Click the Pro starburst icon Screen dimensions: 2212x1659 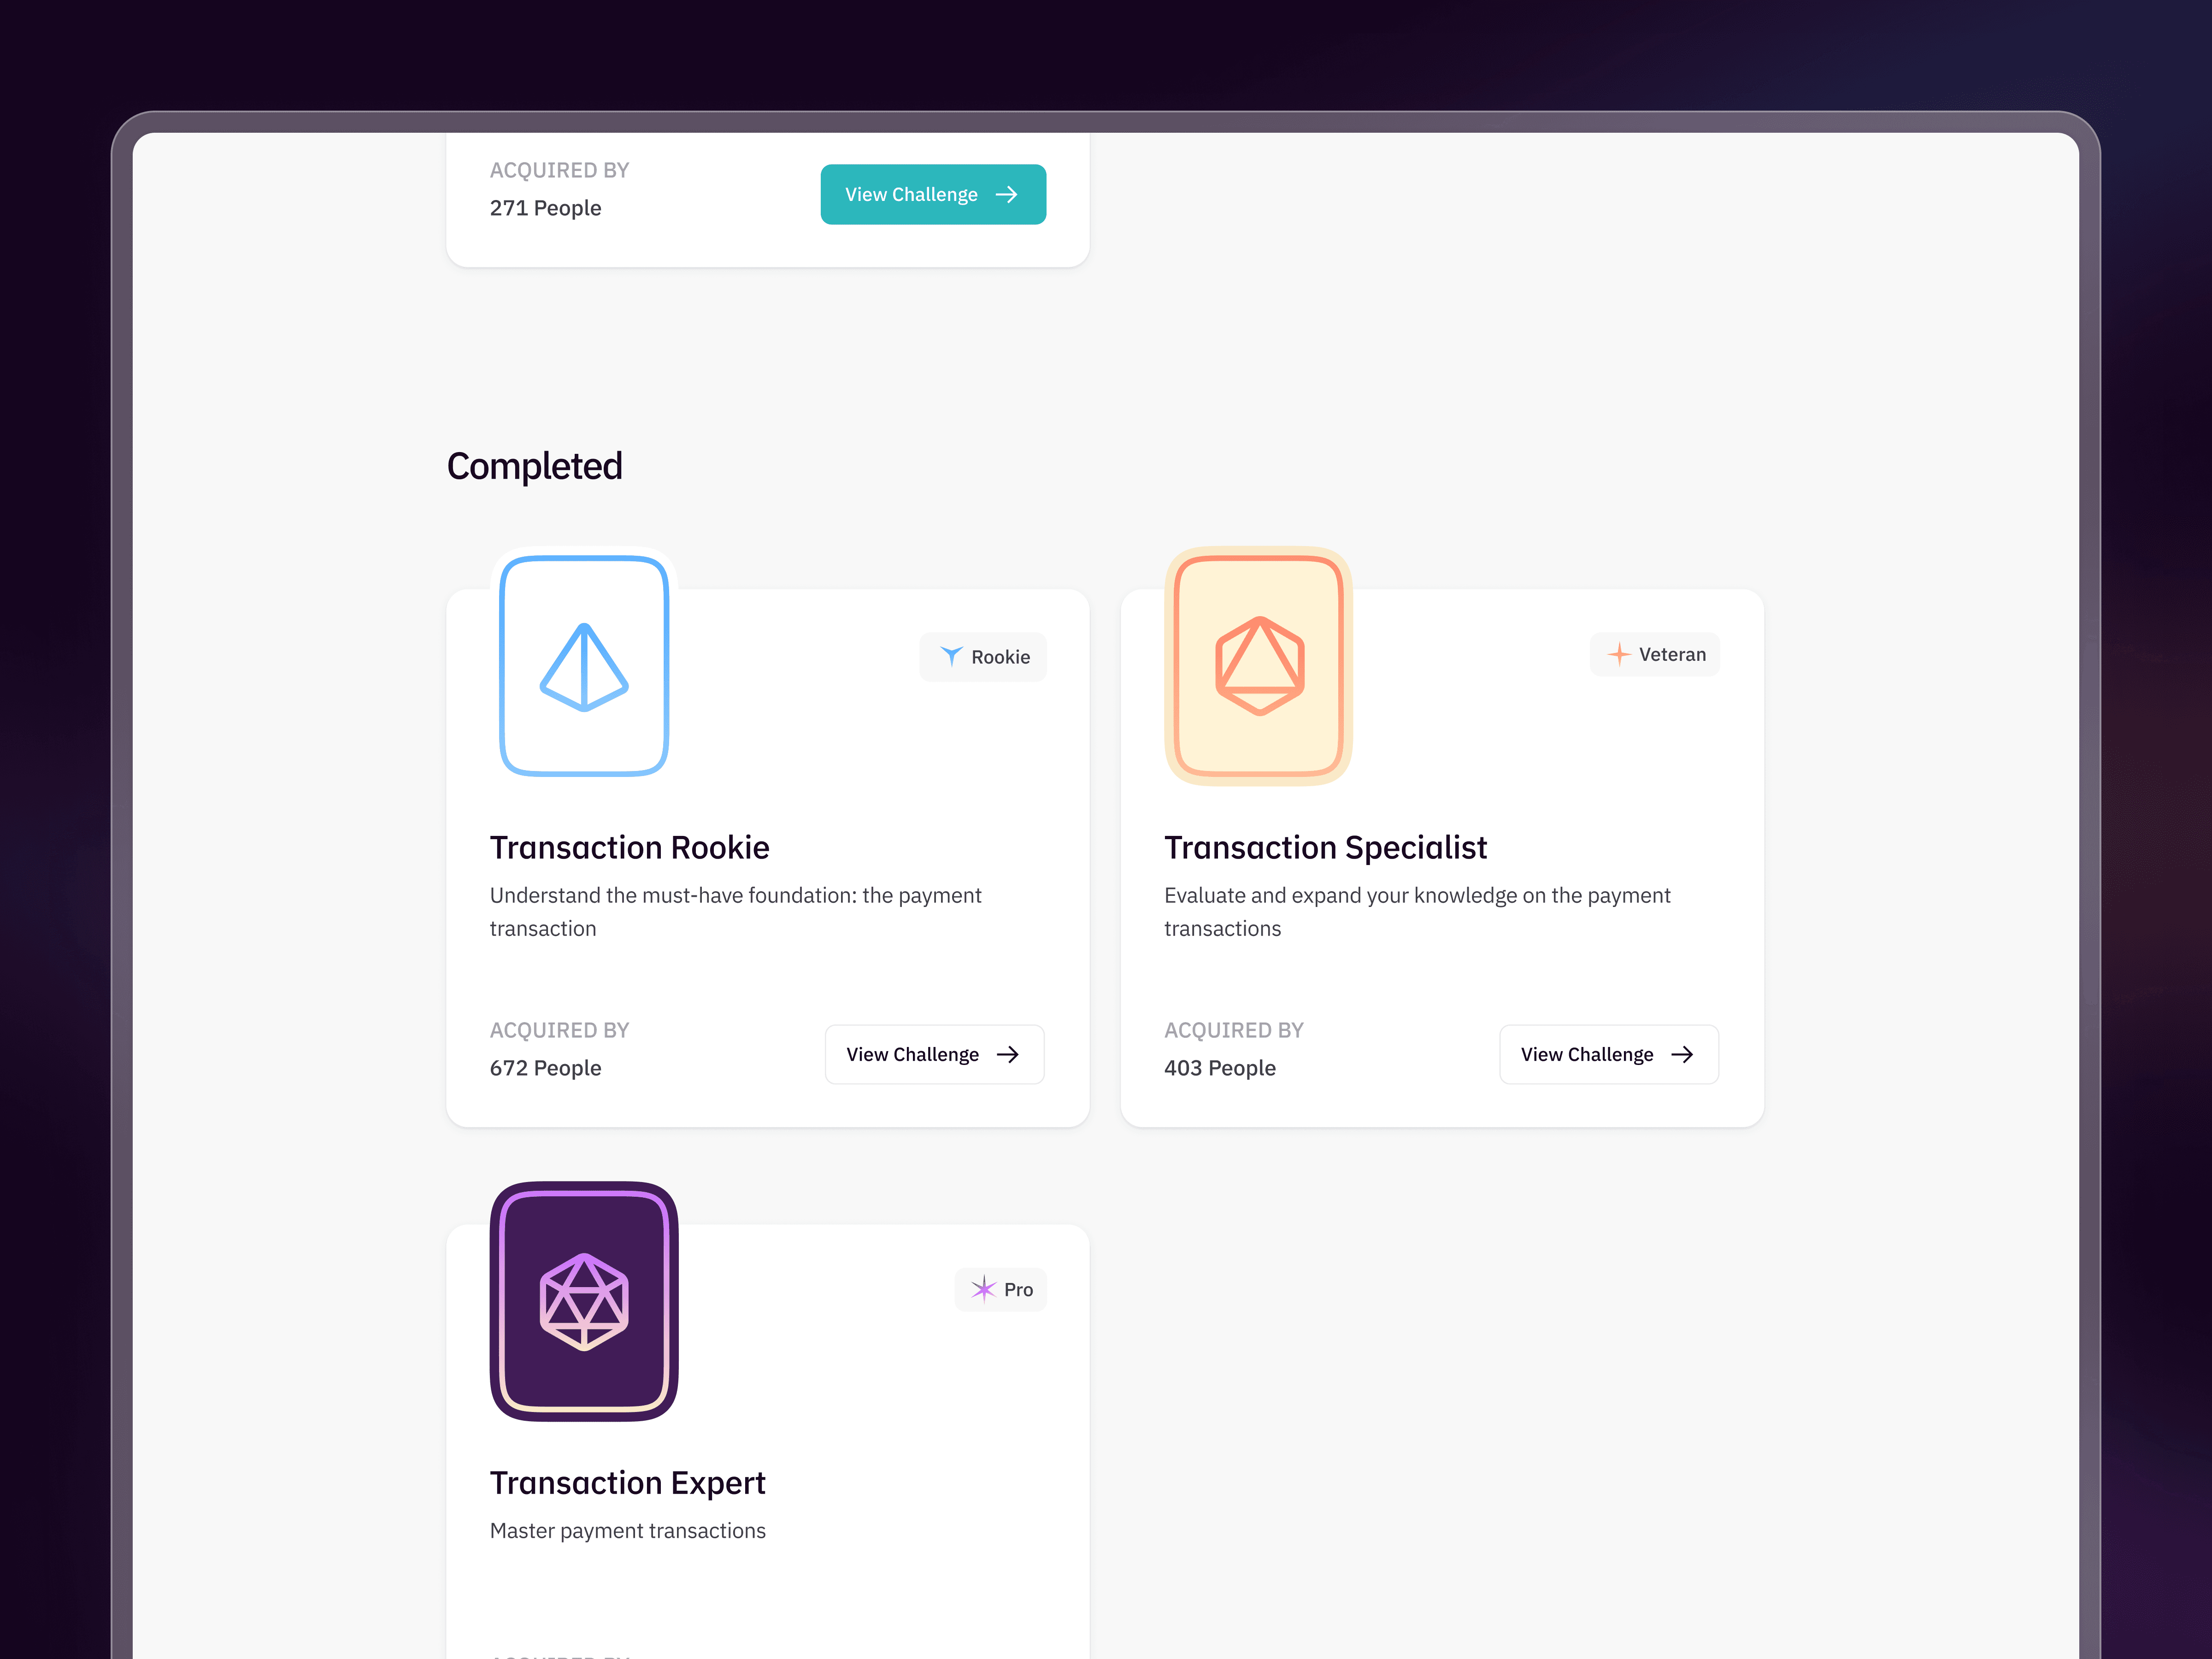click(x=983, y=1289)
